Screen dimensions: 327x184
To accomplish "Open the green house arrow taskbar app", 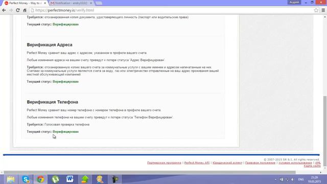I will pos(85,179).
